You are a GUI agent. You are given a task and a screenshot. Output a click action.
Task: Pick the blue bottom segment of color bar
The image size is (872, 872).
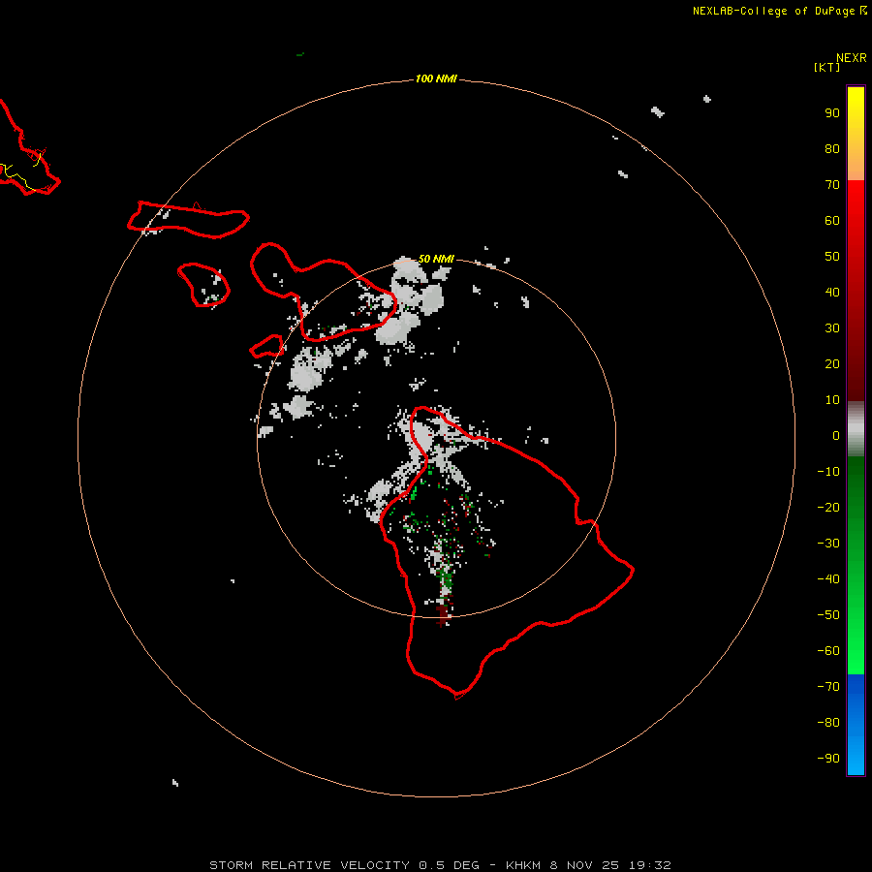pos(856,725)
